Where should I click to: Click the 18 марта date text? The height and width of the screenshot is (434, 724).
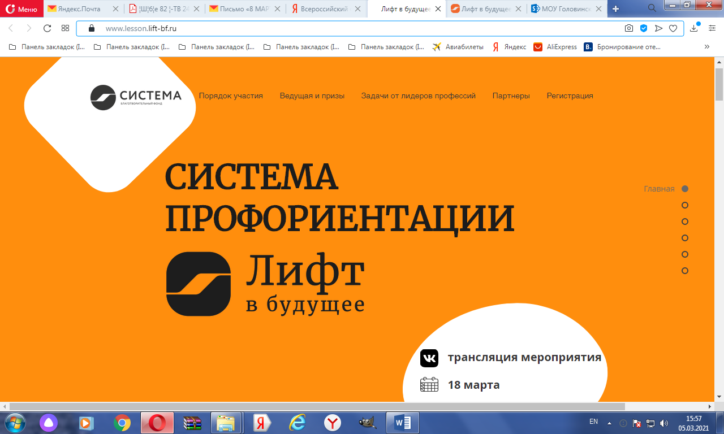coord(474,385)
